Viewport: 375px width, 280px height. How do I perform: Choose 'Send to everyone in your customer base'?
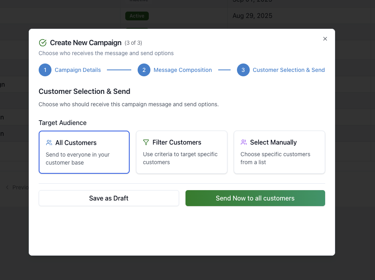pos(84,159)
